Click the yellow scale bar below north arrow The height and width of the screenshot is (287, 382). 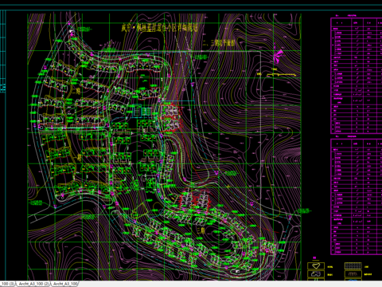pyautogui.click(x=282, y=75)
